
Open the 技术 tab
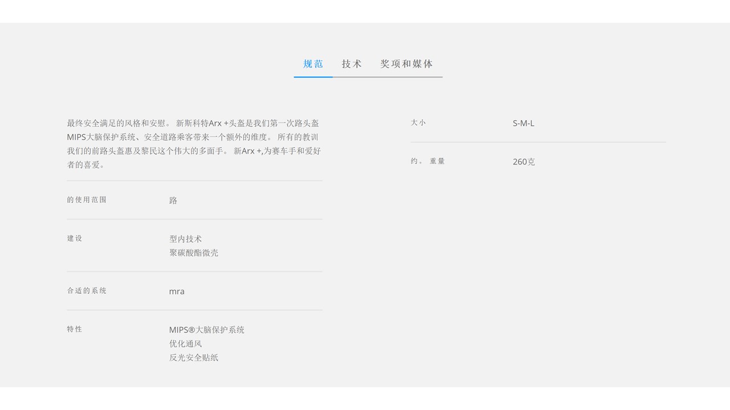[352, 64]
